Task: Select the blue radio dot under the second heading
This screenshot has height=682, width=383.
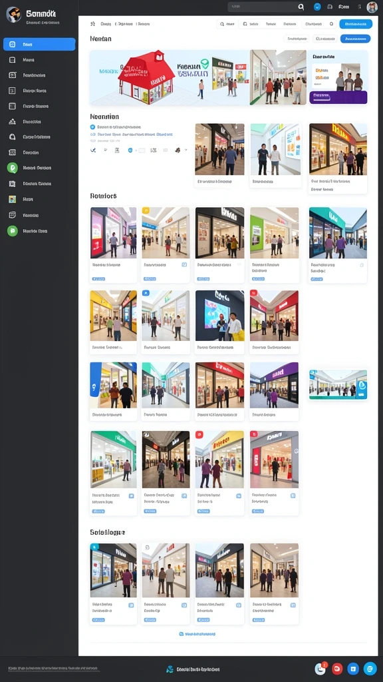Action: (92, 127)
